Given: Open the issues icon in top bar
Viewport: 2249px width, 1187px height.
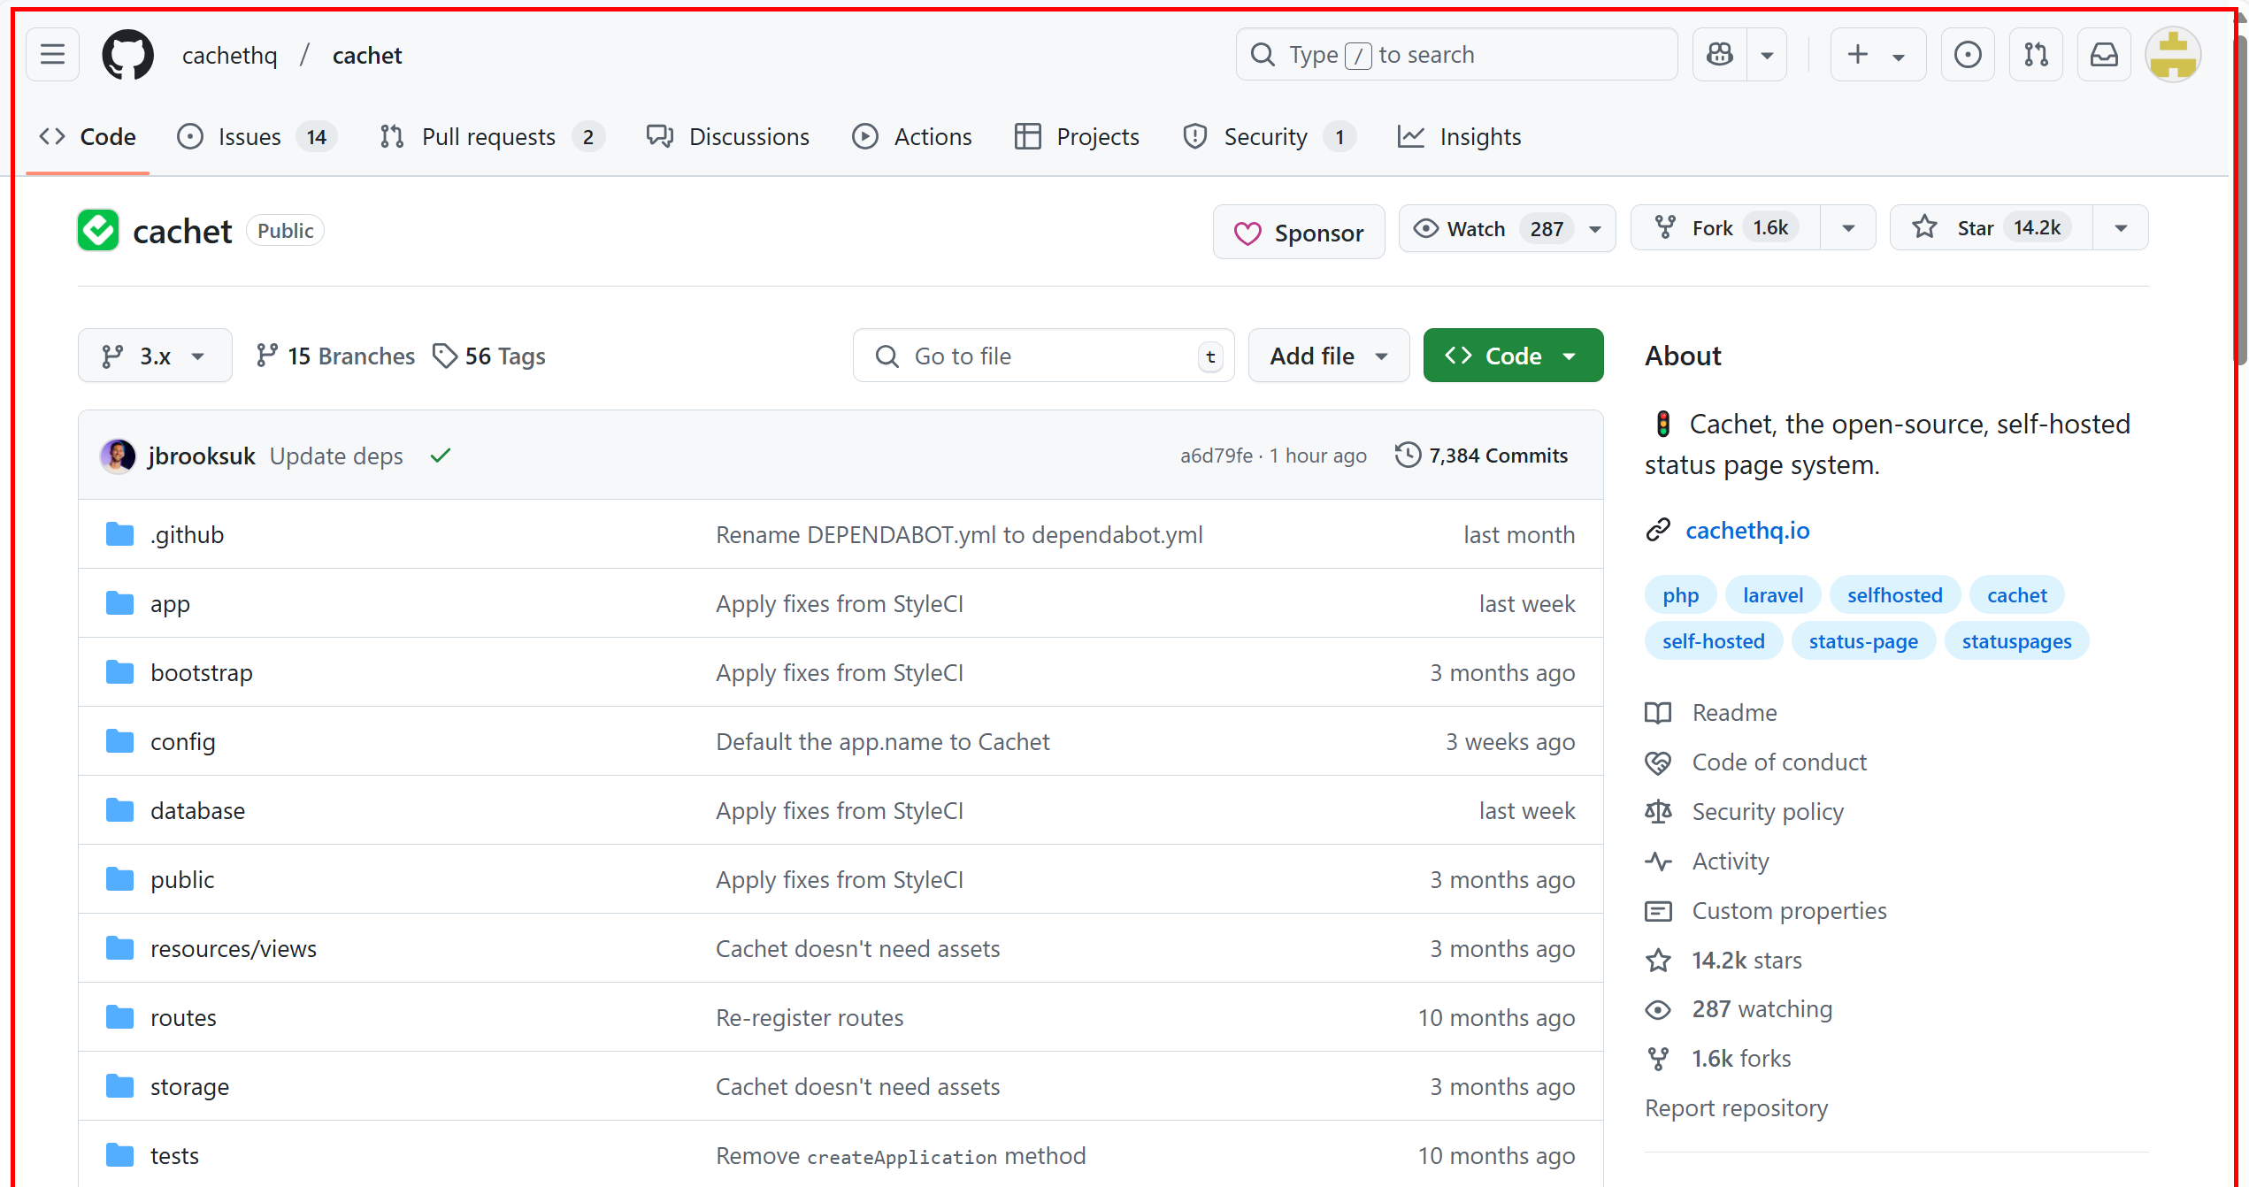Looking at the screenshot, I should pyautogui.click(x=1968, y=55).
